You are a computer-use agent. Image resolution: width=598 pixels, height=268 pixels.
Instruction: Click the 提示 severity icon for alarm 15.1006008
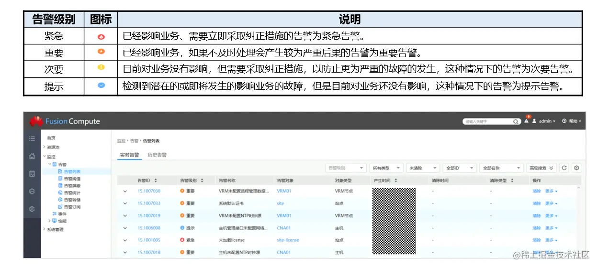(x=182, y=228)
